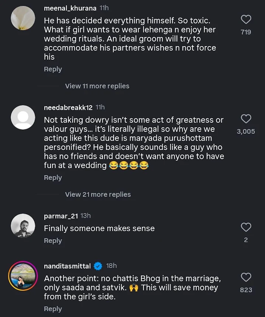Click the username nanditasmittal
This screenshot has width=265, height=317.
coord(67,265)
